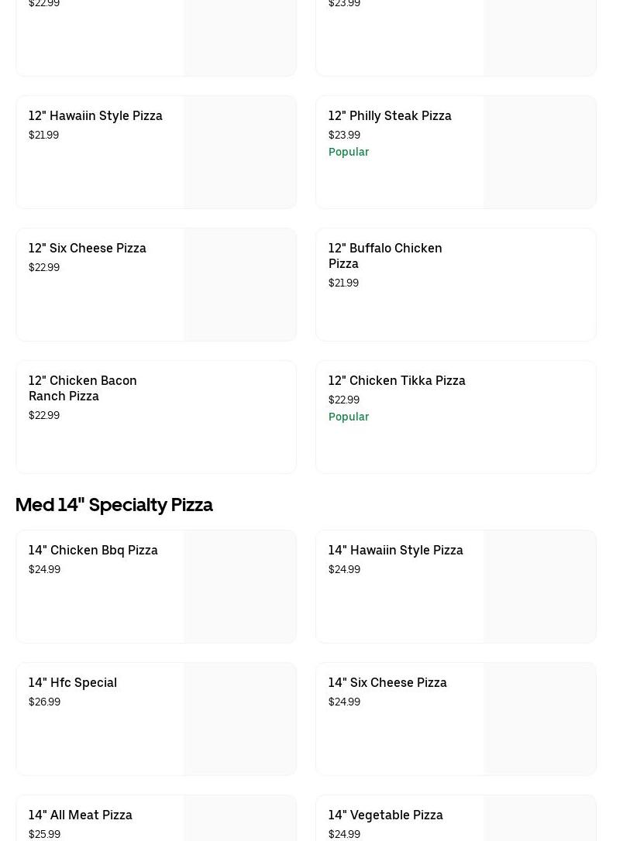Open the 14" All Meat Pizza item
623x841 pixels.
point(81,815)
